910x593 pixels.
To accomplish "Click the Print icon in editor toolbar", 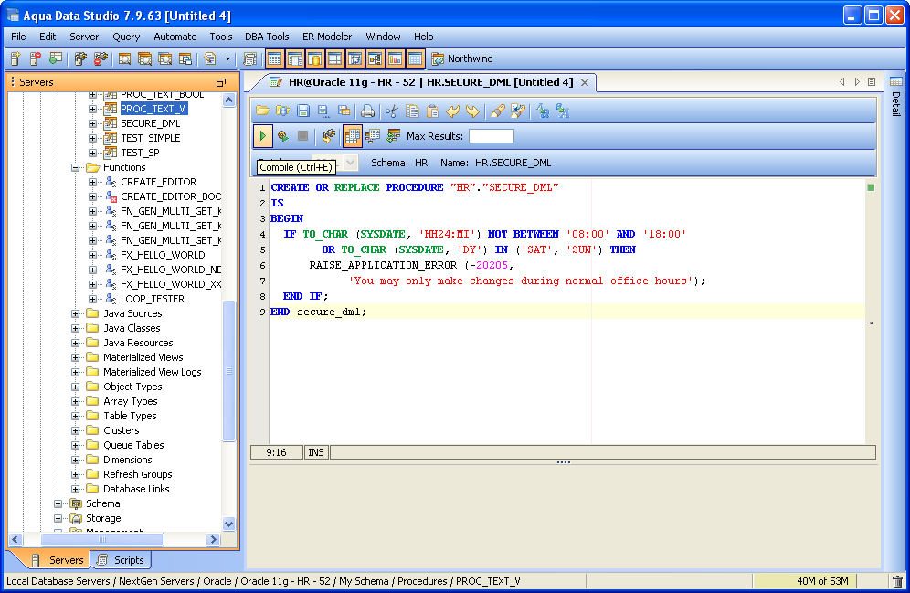I will click(x=367, y=111).
